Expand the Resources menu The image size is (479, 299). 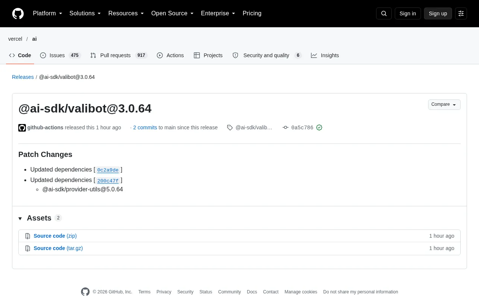(126, 13)
